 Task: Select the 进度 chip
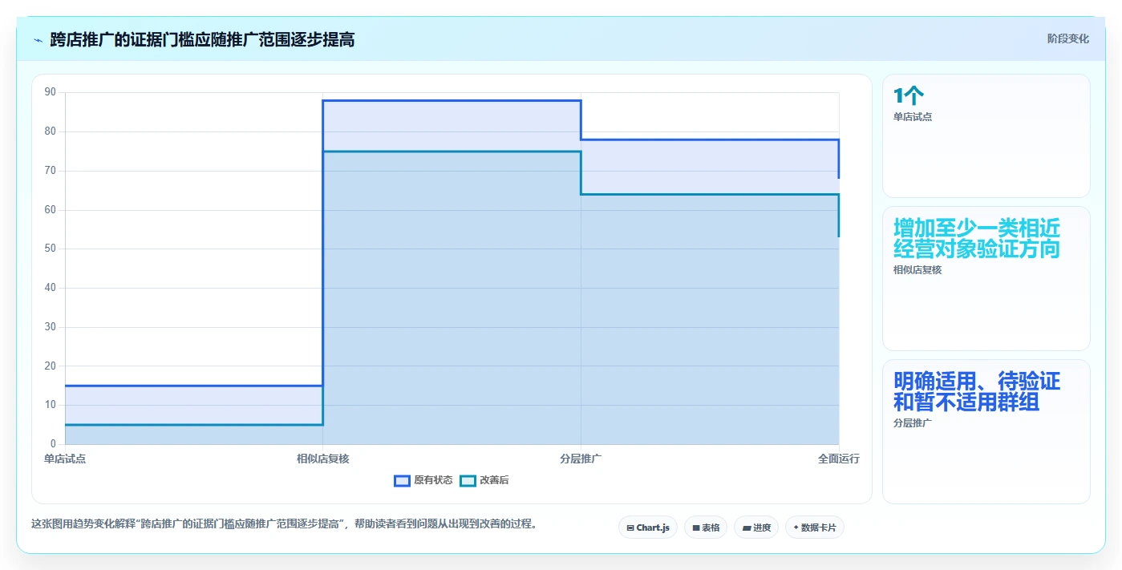click(x=756, y=528)
